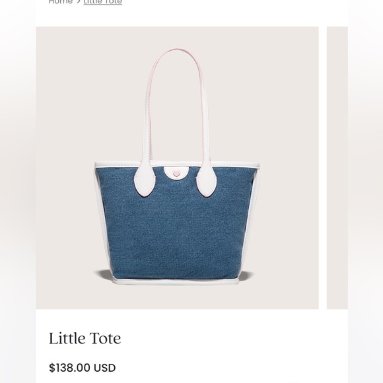Go to the Home breadcrumb link

click(61, 2)
